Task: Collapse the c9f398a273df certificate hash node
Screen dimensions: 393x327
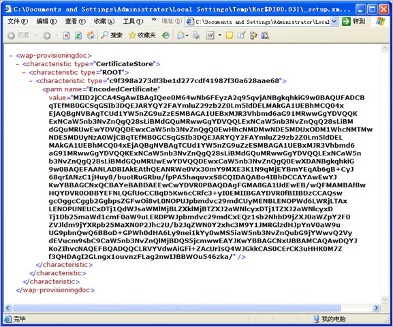Action: pos(31,81)
